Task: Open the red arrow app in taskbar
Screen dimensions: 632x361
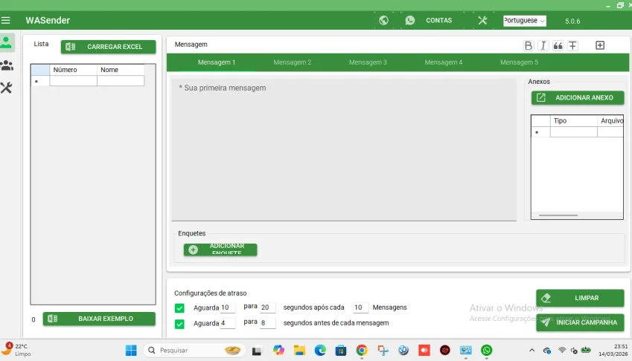Action: tap(424, 351)
